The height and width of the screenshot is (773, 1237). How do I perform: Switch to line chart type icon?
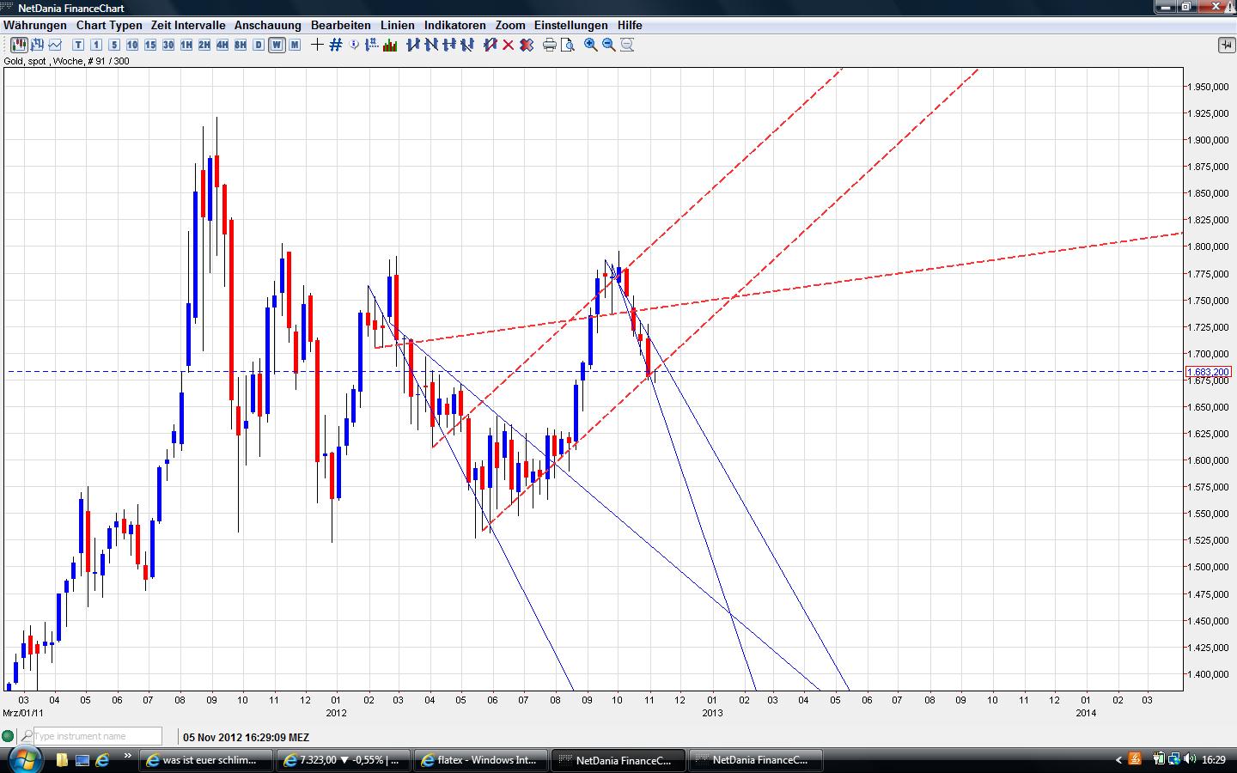coord(56,45)
